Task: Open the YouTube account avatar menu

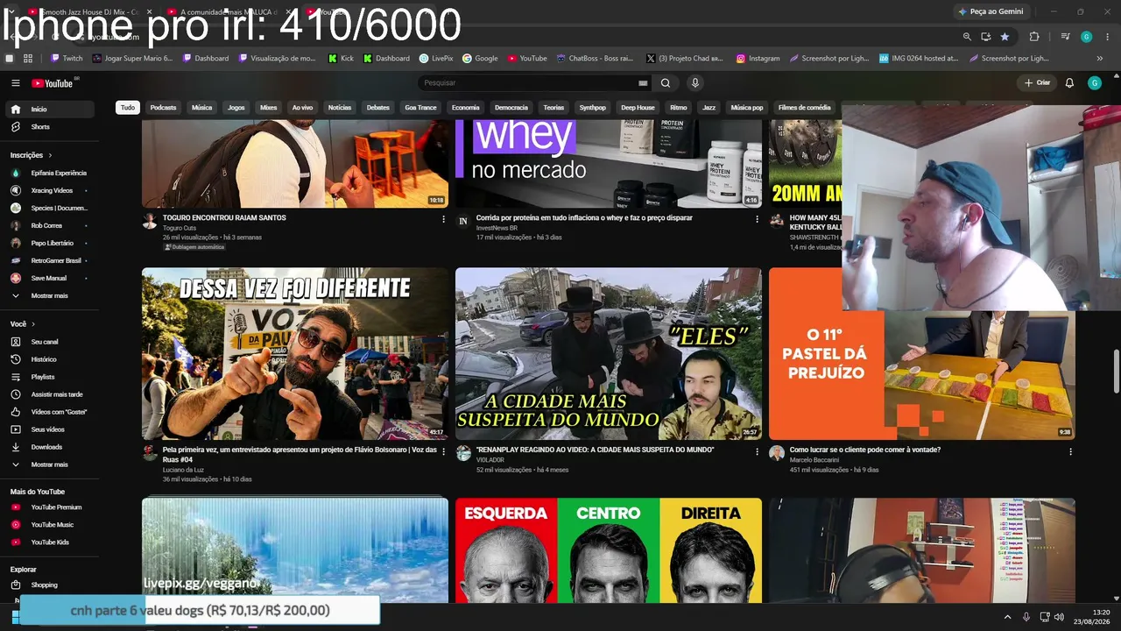Action: 1095,83
